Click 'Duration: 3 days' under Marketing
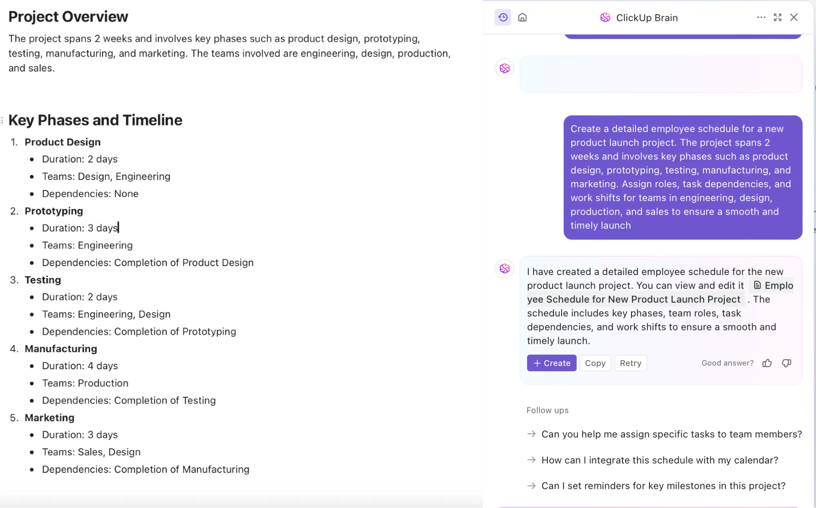The width and height of the screenshot is (816, 508). 80,435
